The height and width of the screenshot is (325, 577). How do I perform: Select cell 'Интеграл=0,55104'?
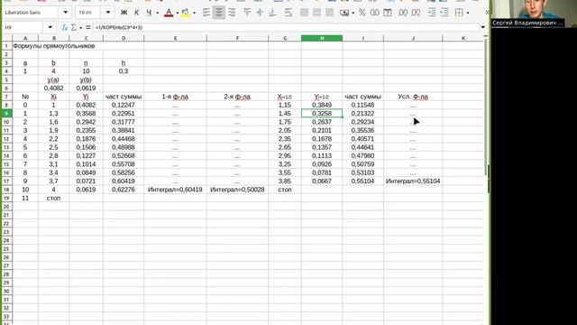(413, 181)
